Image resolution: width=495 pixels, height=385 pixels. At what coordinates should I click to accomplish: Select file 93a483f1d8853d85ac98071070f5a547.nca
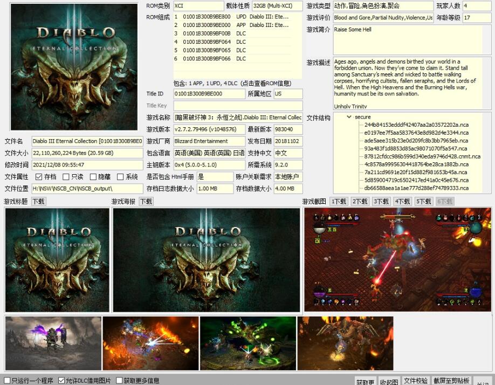coord(415,149)
